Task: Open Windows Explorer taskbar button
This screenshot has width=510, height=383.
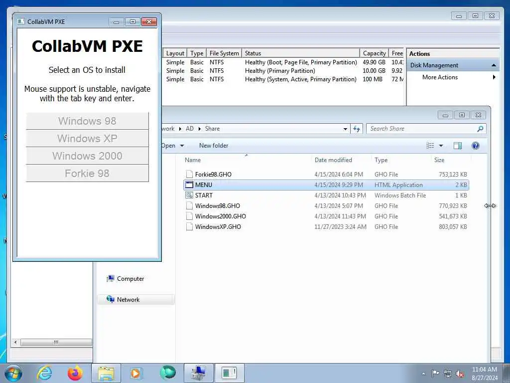Action: (x=106, y=373)
